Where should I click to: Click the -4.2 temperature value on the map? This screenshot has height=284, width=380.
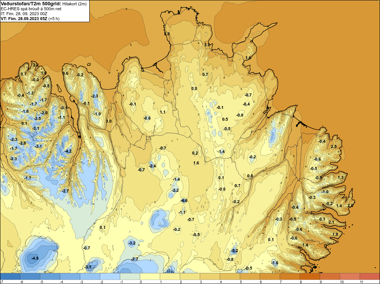(x=68, y=151)
